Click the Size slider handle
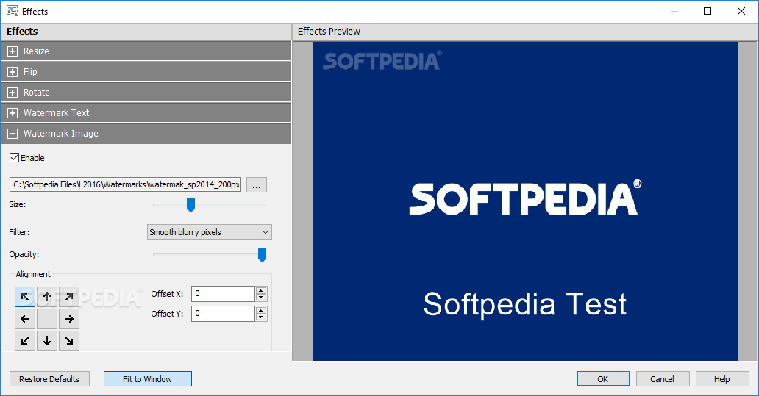Screen dimensions: 759x396 tap(190, 205)
